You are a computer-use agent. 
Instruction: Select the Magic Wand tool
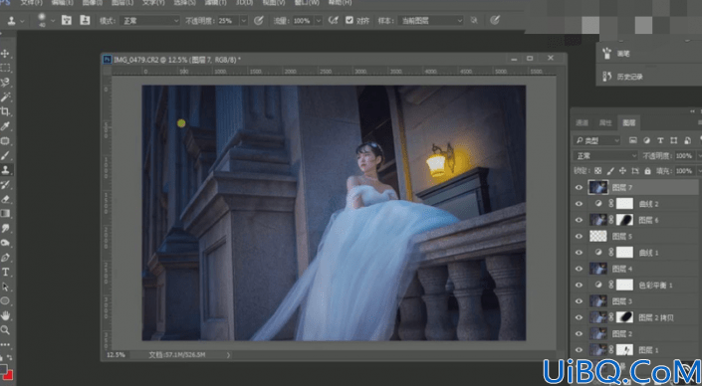click(x=5, y=97)
